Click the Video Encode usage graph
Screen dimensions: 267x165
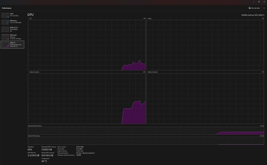click(x=87, y=99)
